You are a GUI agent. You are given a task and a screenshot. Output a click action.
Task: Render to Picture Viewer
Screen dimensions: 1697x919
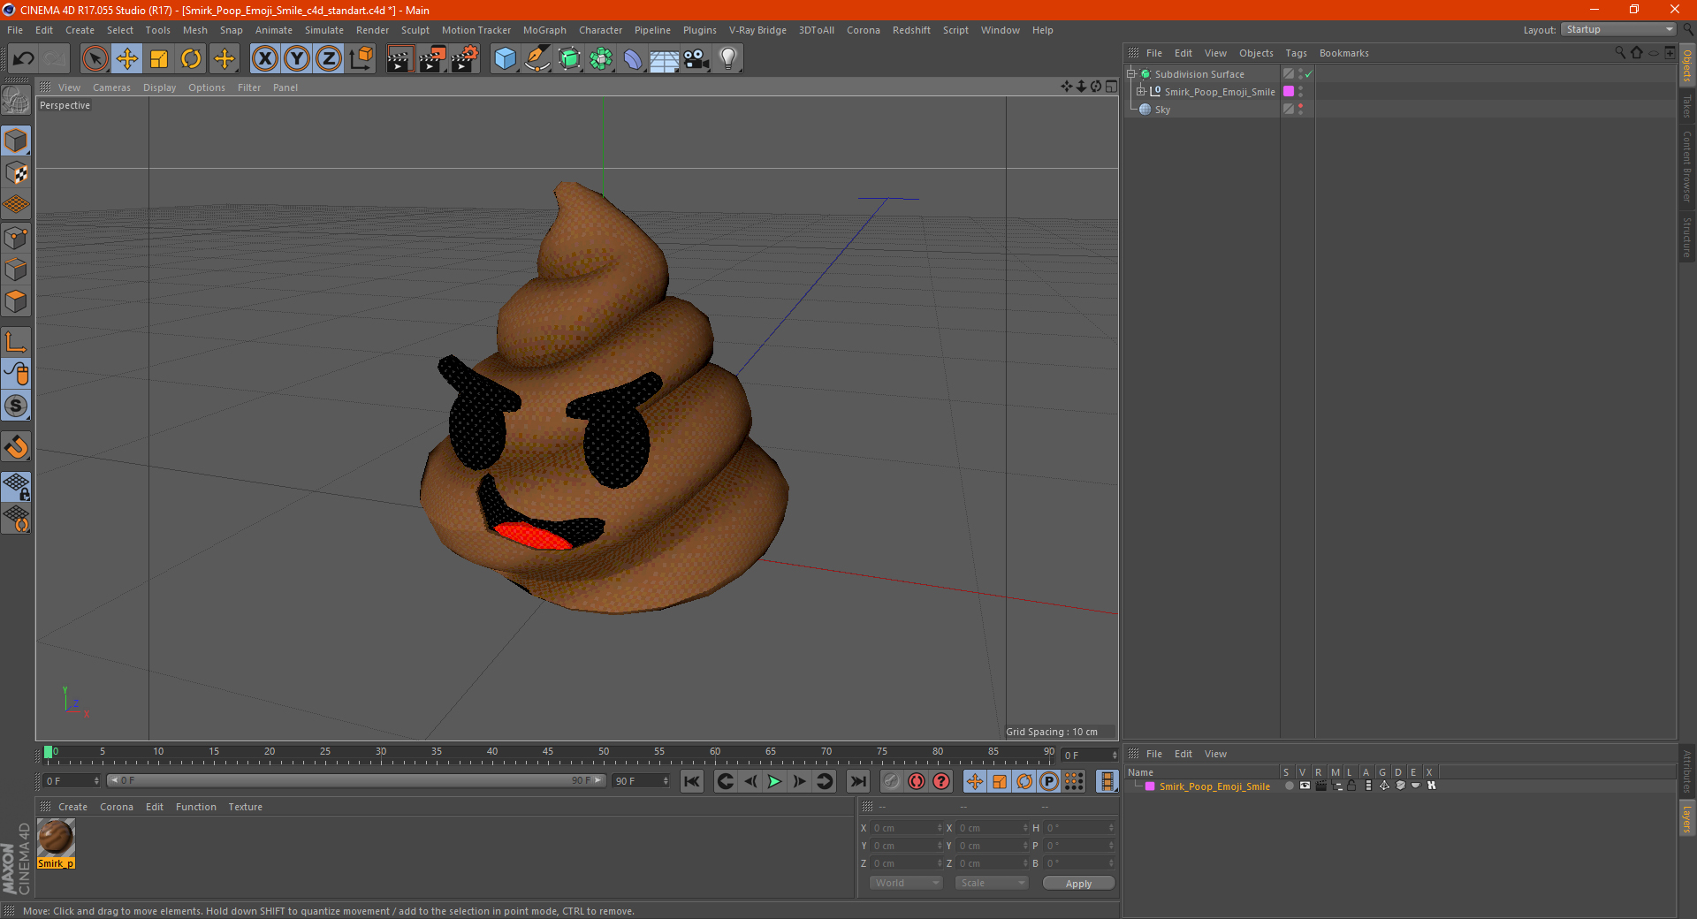pos(432,59)
